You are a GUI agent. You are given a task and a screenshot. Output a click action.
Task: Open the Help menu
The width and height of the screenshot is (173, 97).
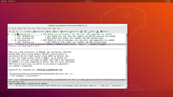59,28
